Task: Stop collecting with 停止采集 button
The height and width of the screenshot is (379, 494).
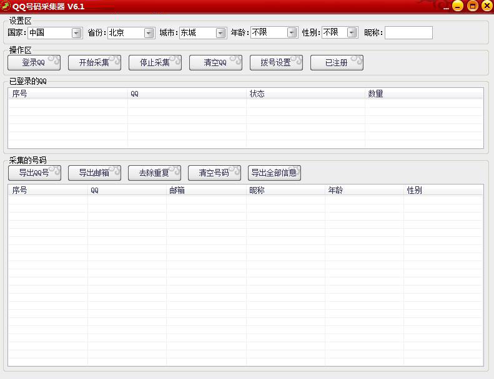Action: click(x=155, y=62)
